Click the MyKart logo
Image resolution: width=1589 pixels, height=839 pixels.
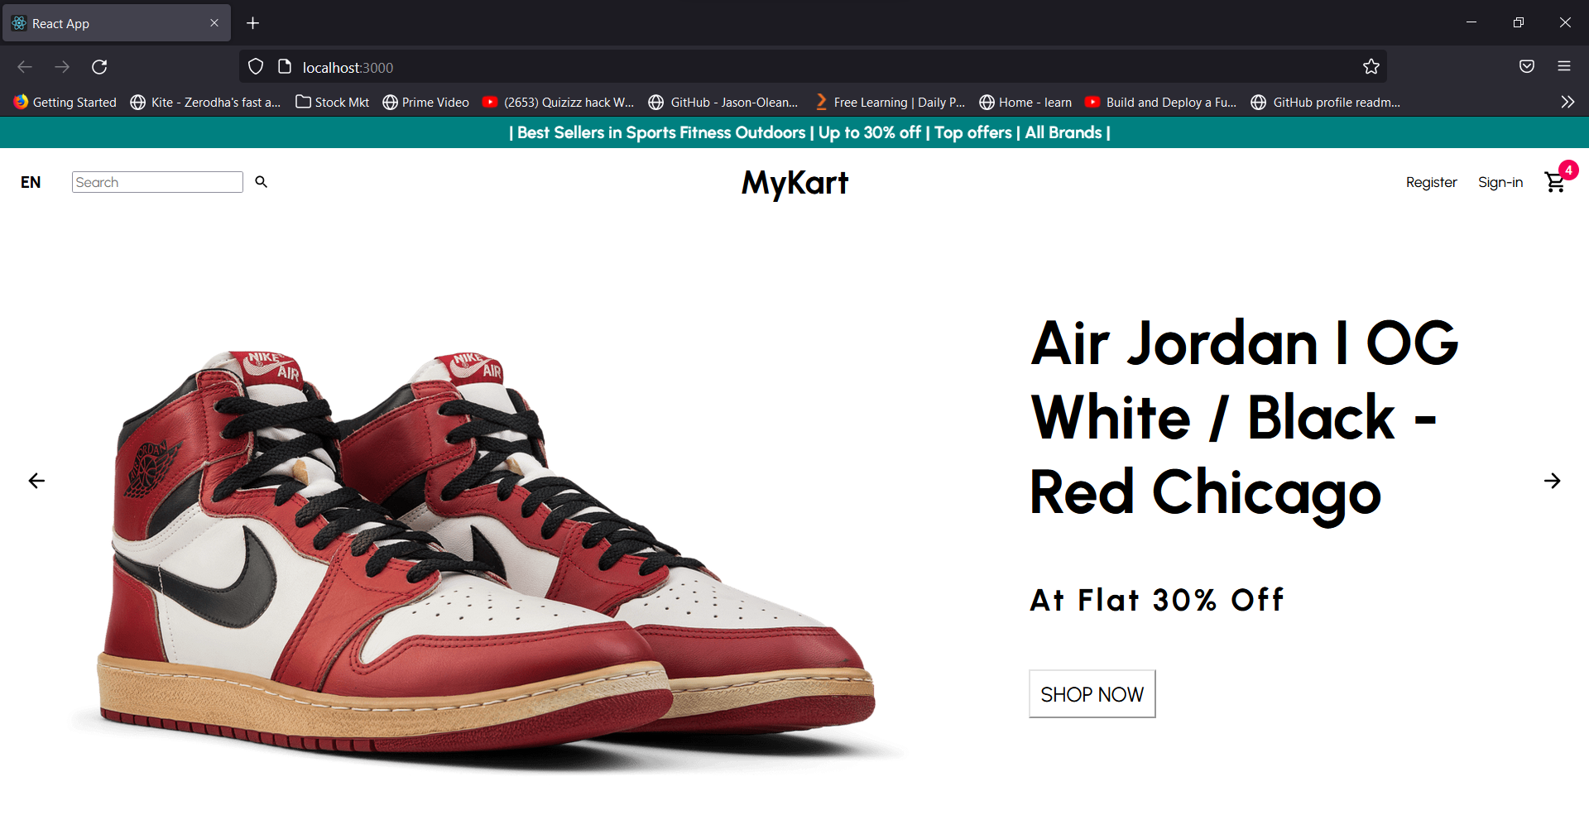tap(794, 183)
